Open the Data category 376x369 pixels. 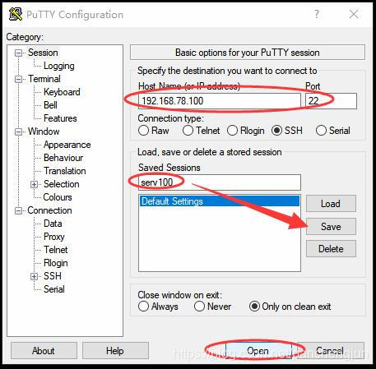(53, 224)
